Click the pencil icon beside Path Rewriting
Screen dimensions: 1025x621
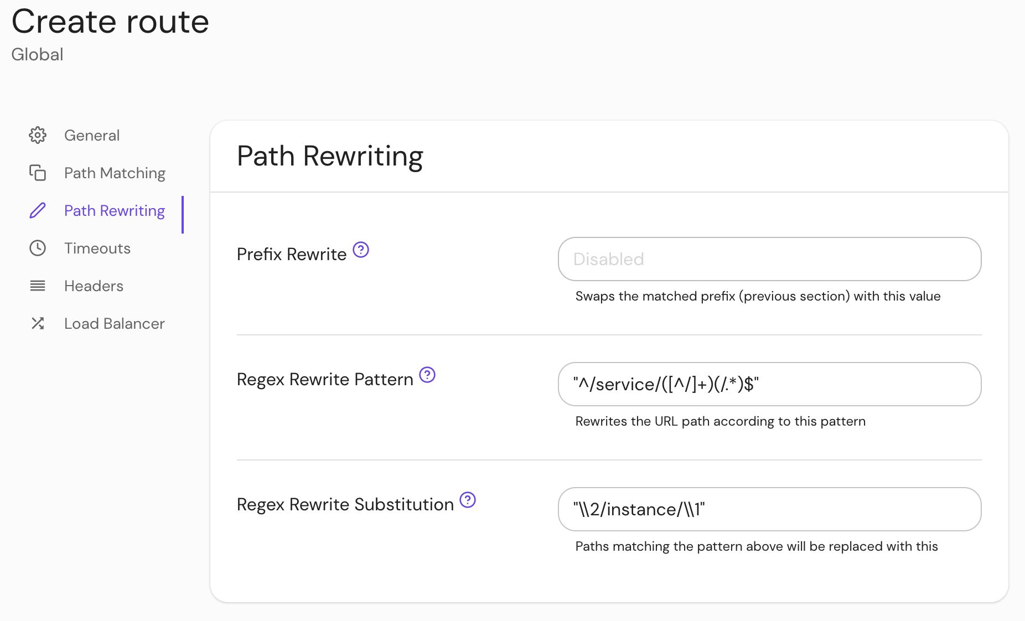[x=37, y=210]
